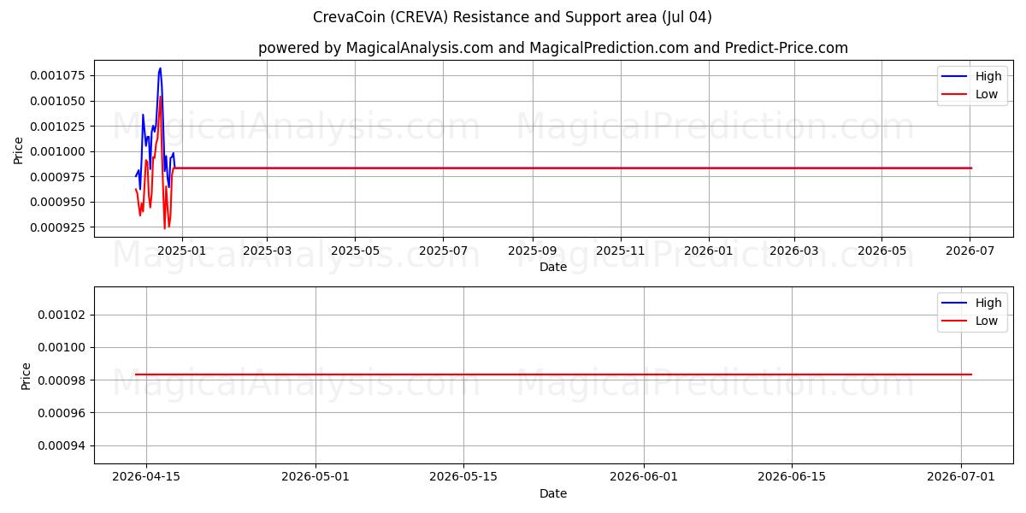Image resolution: width=1026 pixels, height=513 pixels.
Task: Click the bottom chart x-axis label '2026-06-15'
Action: (x=792, y=477)
